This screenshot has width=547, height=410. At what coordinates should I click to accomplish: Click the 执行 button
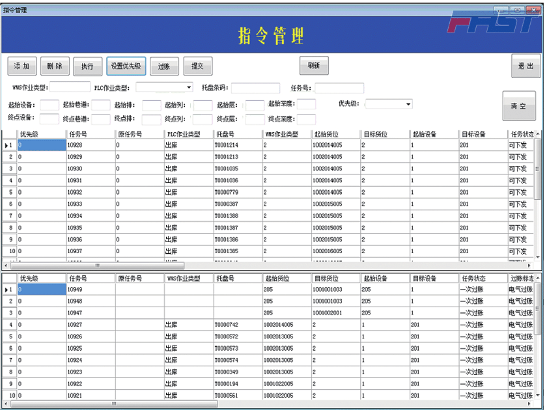[87, 66]
